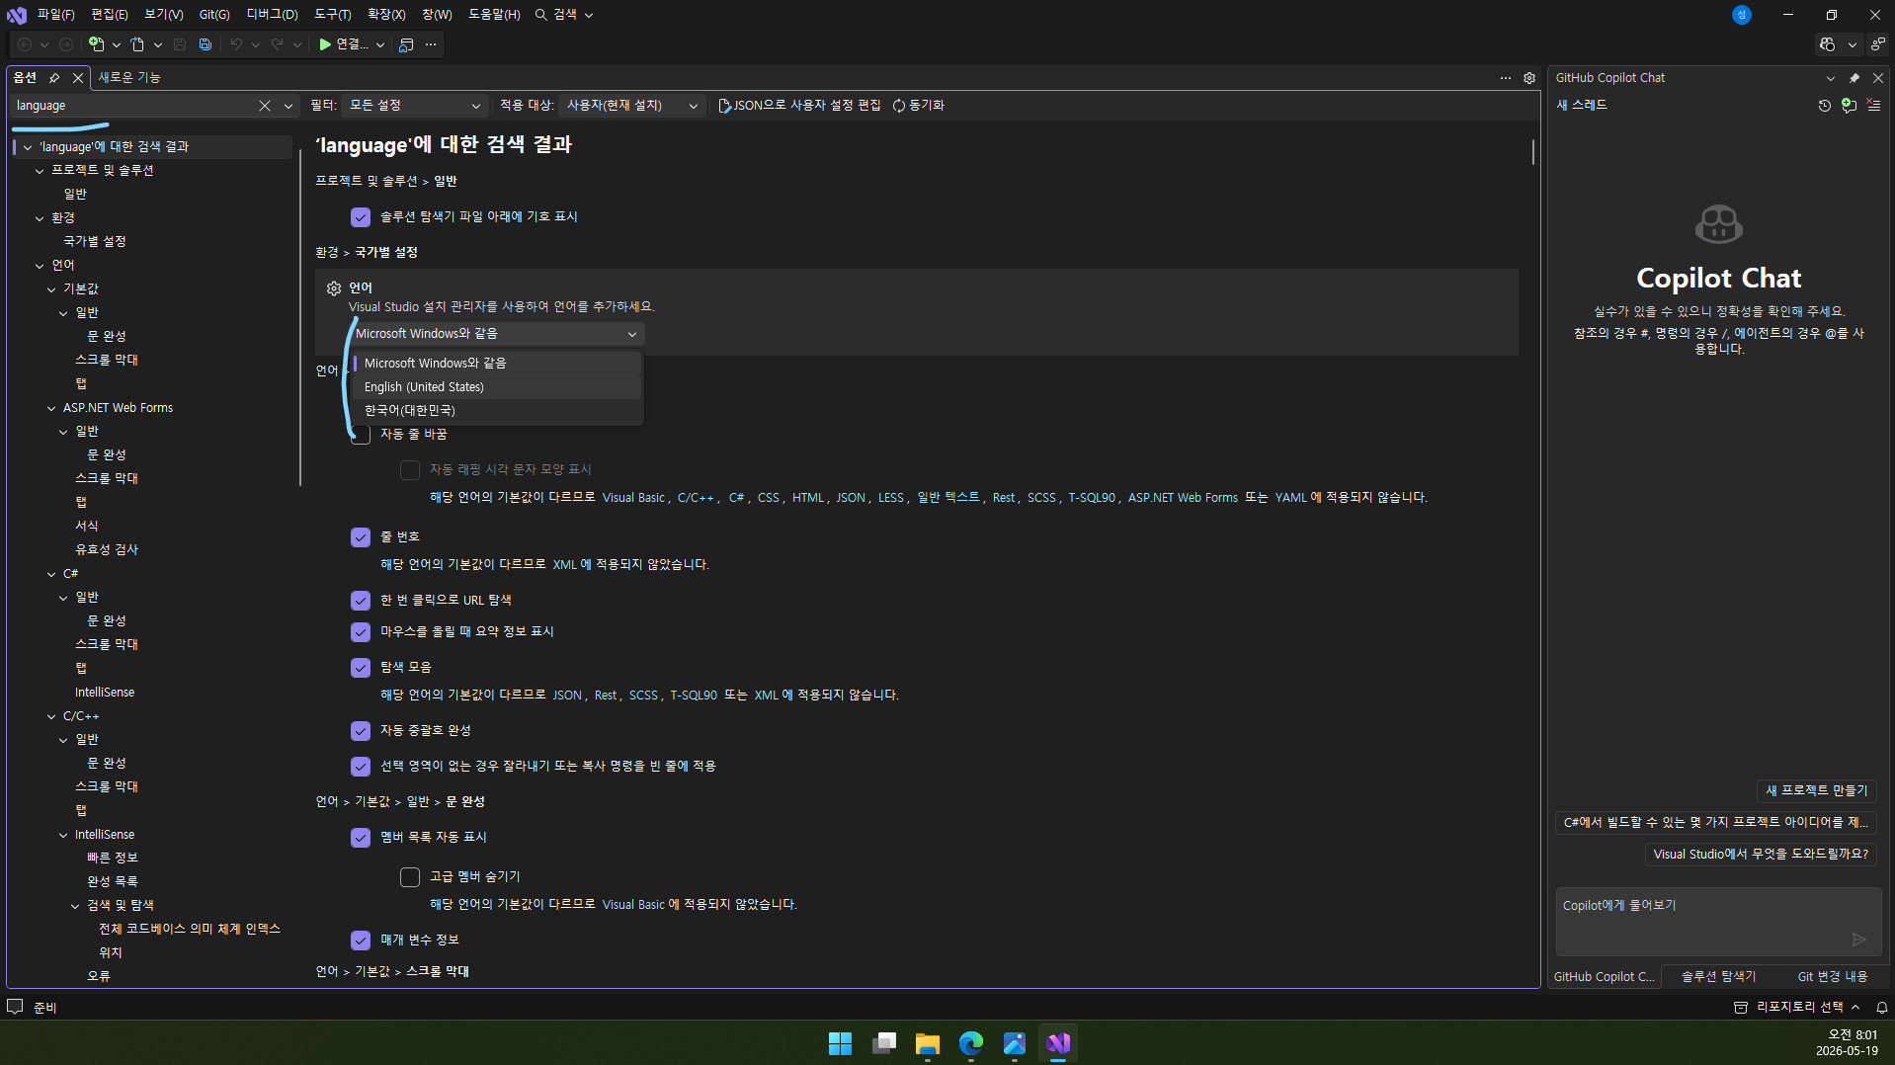
Task: Open Microsoft Edge from the taskbar
Action: pos(971,1043)
